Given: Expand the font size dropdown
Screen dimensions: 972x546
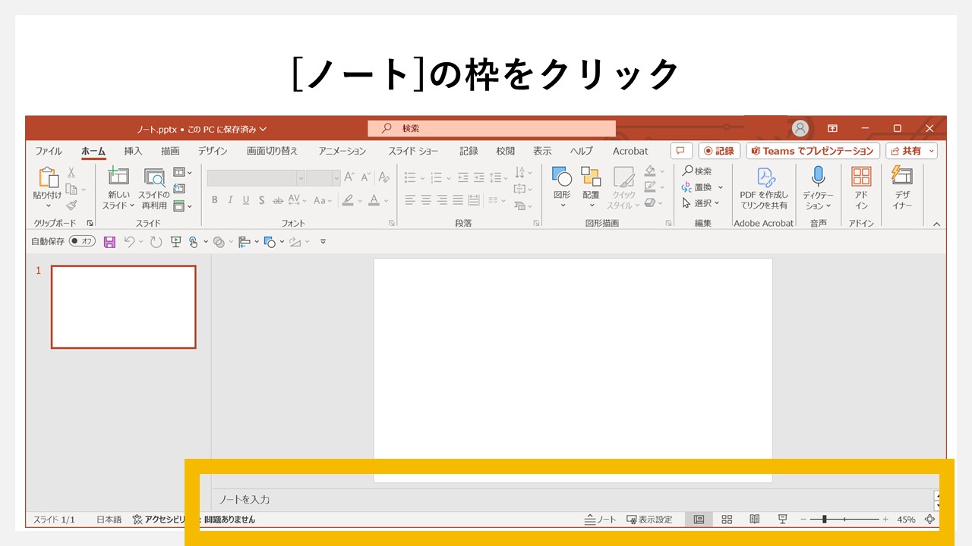Looking at the screenshot, I should (x=336, y=177).
